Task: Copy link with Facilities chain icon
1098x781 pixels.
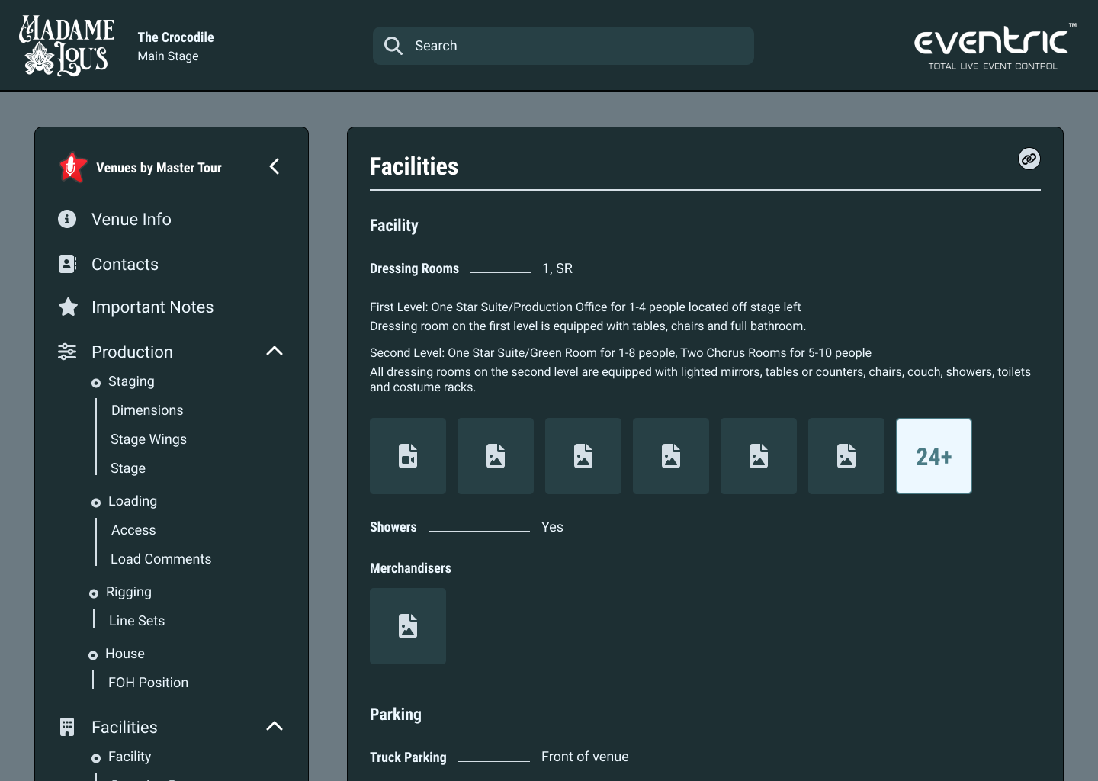Action: pyautogui.click(x=1029, y=159)
